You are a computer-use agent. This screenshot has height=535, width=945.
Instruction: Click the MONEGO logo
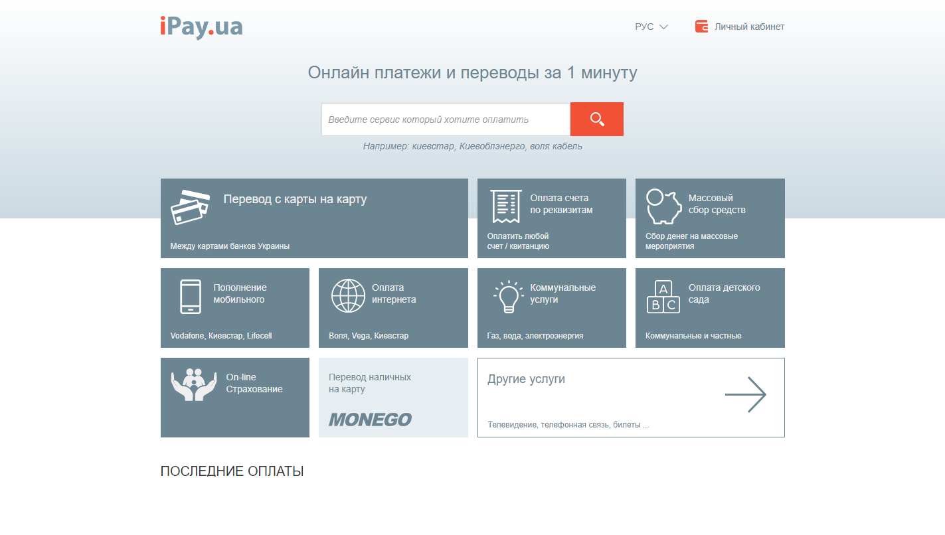click(370, 419)
